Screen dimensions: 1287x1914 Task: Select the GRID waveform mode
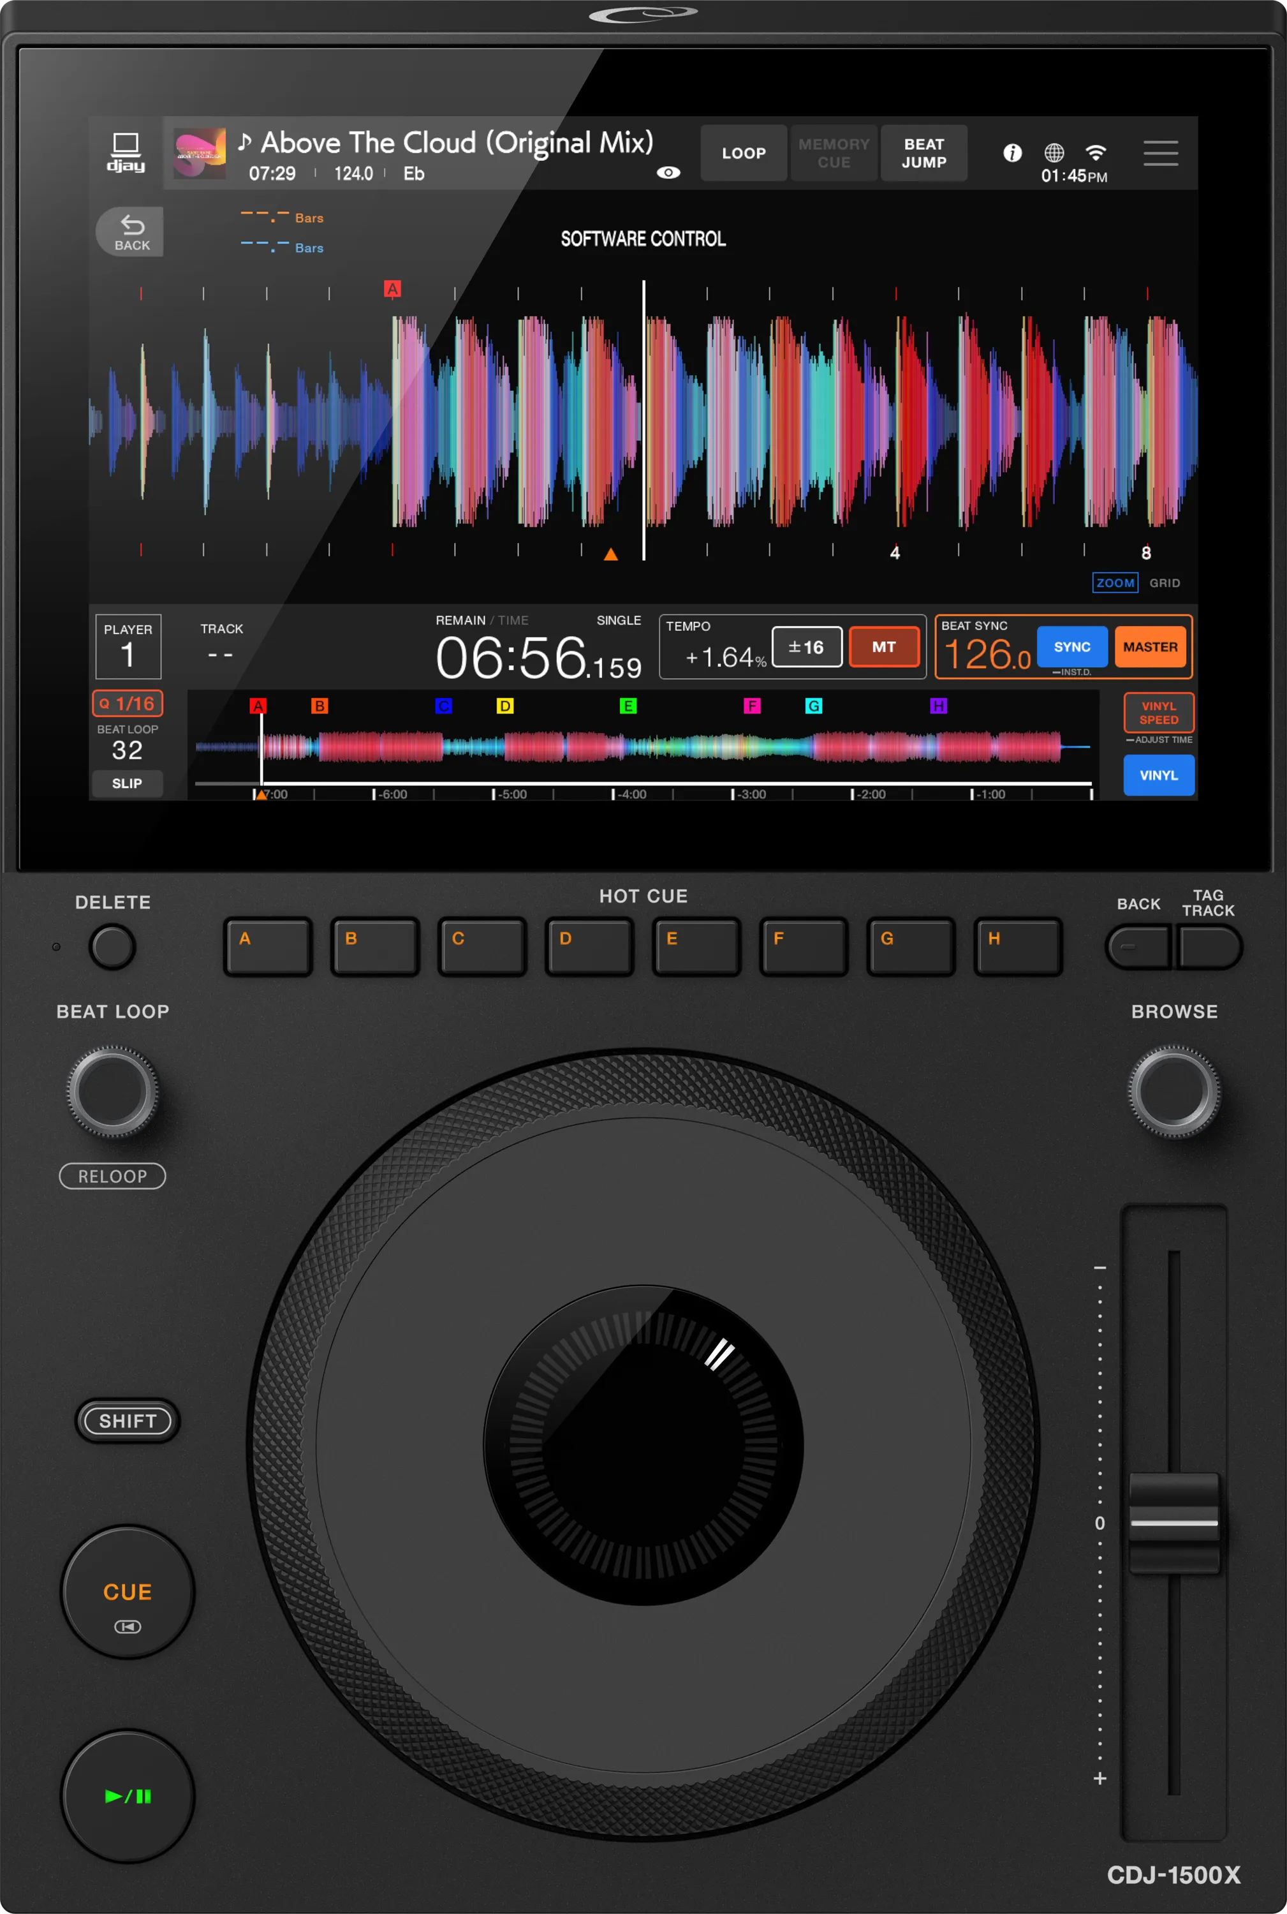tap(1164, 582)
